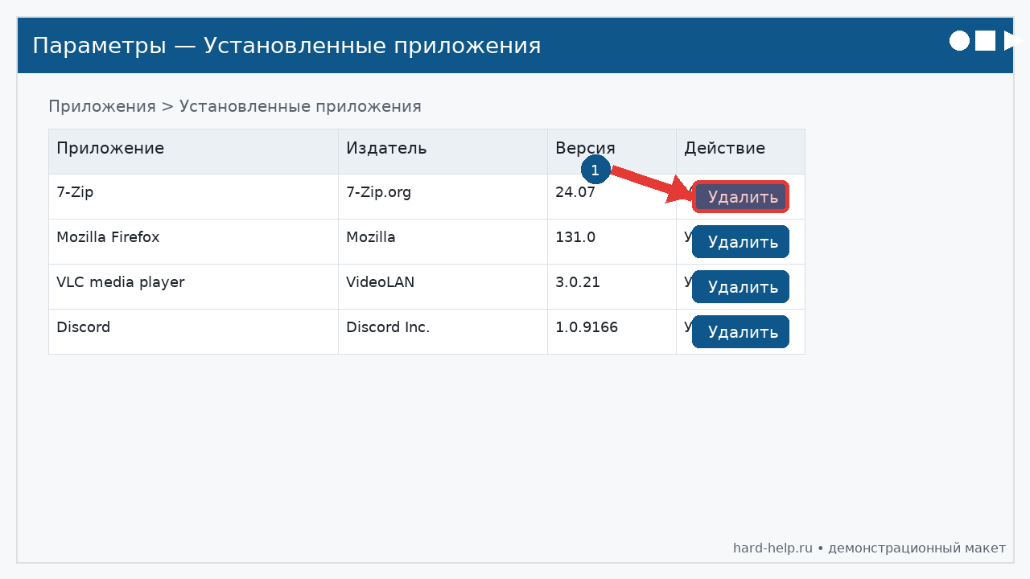Click the circle icon in the title bar
The image size is (1030, 579).
coord(959,40)
